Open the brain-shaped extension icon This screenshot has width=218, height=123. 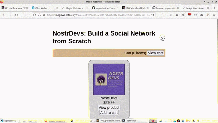coord(202,15)
